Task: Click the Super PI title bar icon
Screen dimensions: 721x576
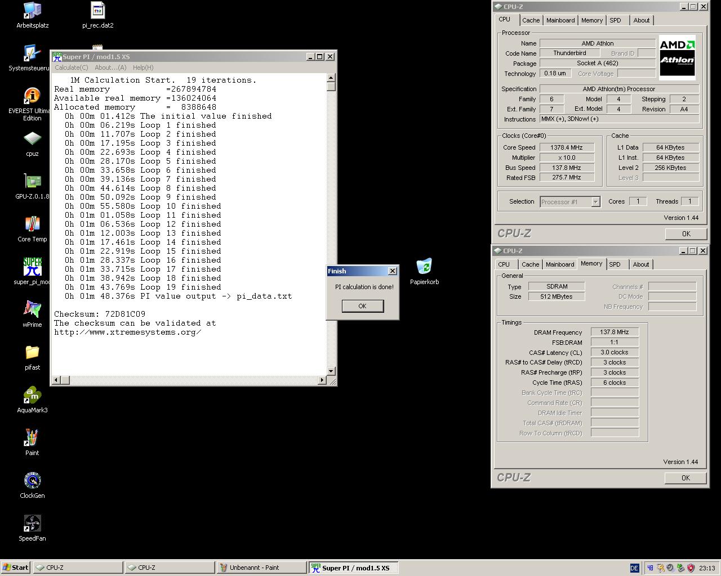Action: [57, 56]
